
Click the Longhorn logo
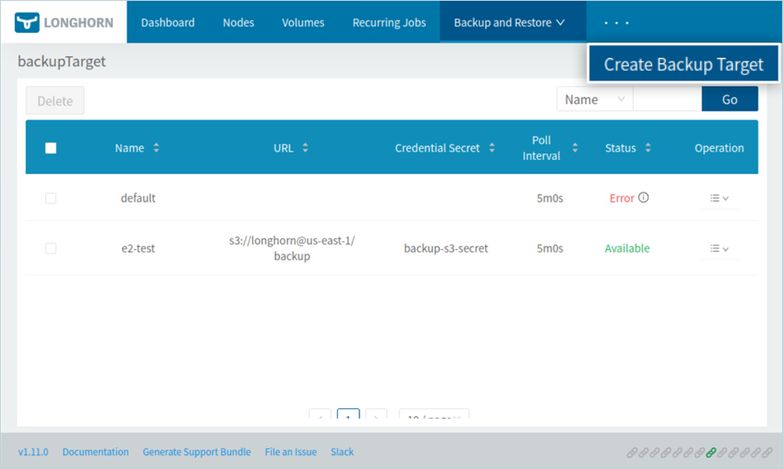[x=64, y=22]
